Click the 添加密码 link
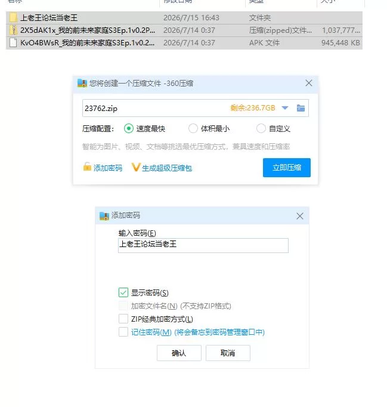This screenshot has width=387, height=407. tap(108, 168)
